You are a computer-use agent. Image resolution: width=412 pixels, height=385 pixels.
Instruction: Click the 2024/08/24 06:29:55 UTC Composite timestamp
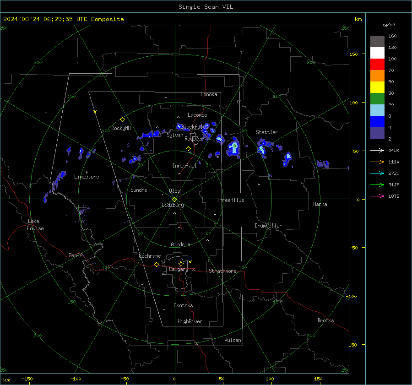pyautogui.click(x=63, y=19)
